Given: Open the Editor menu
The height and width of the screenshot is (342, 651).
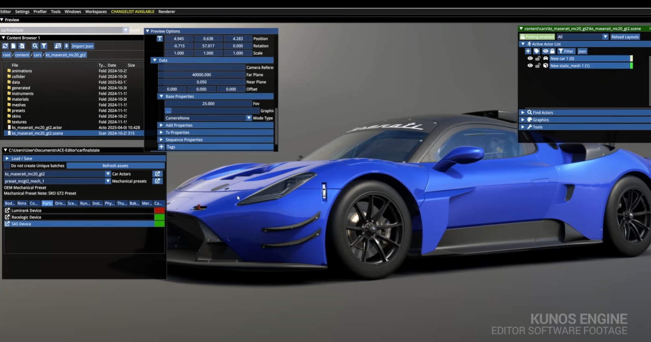Looking at the screenshot, I should pos(6,12).
